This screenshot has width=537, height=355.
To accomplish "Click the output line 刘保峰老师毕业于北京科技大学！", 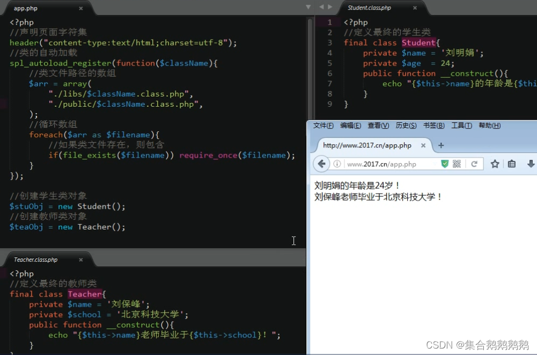I will [378, 197].
